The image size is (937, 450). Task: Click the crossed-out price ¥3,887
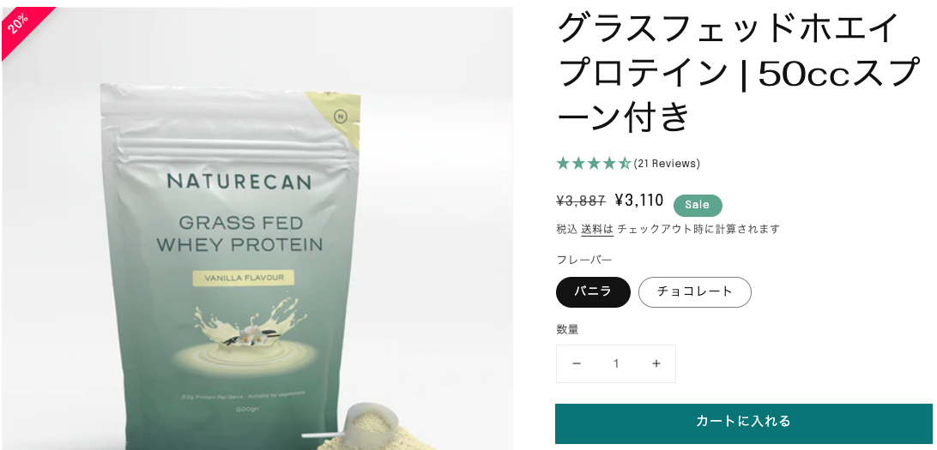tap(581, 201)
